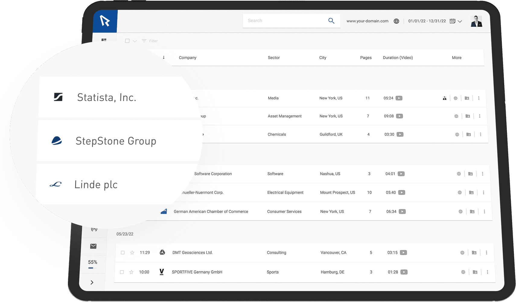Open more options for SPORTFIVE Germany row
Screen dimensions: 516x302
[487, 272]
